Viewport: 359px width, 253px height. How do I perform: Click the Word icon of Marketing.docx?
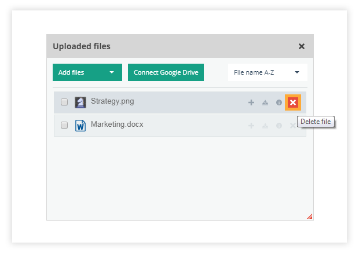80,126
